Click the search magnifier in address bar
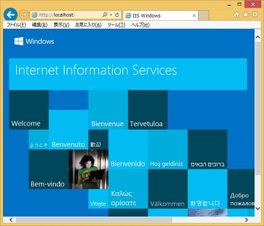Image resolution: width=264 pixels, height=226 pixels. pos(105,15)
